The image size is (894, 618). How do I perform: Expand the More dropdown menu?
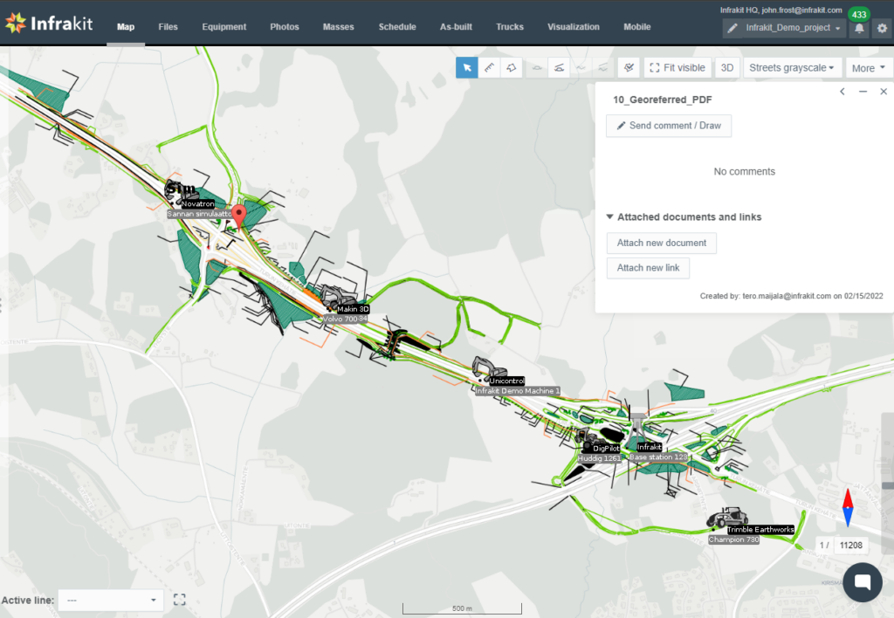pos(869,68)
